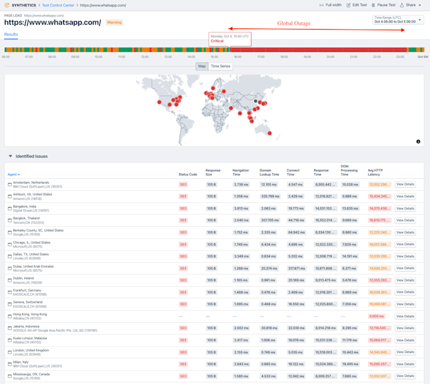Viewport: 430px width, 384px height.
Task: Click the timeline bar near 08:00
Action: 52,49
